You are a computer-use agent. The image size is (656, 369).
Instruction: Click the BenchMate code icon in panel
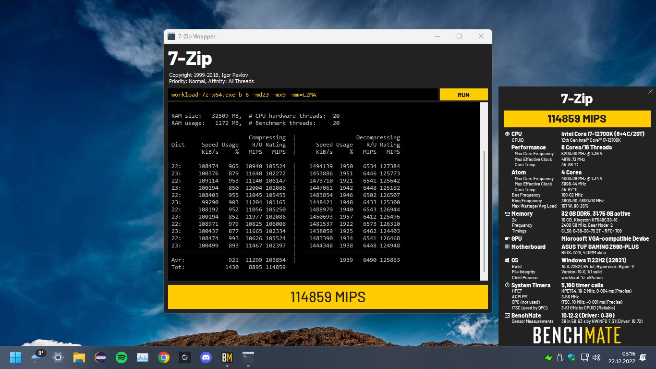point(507,316)
